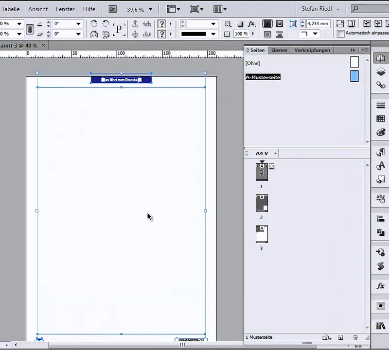Click Rotate 90° counter-clockwise icon
This screenshot has height=350, width=389.
(x=106, y=23)
